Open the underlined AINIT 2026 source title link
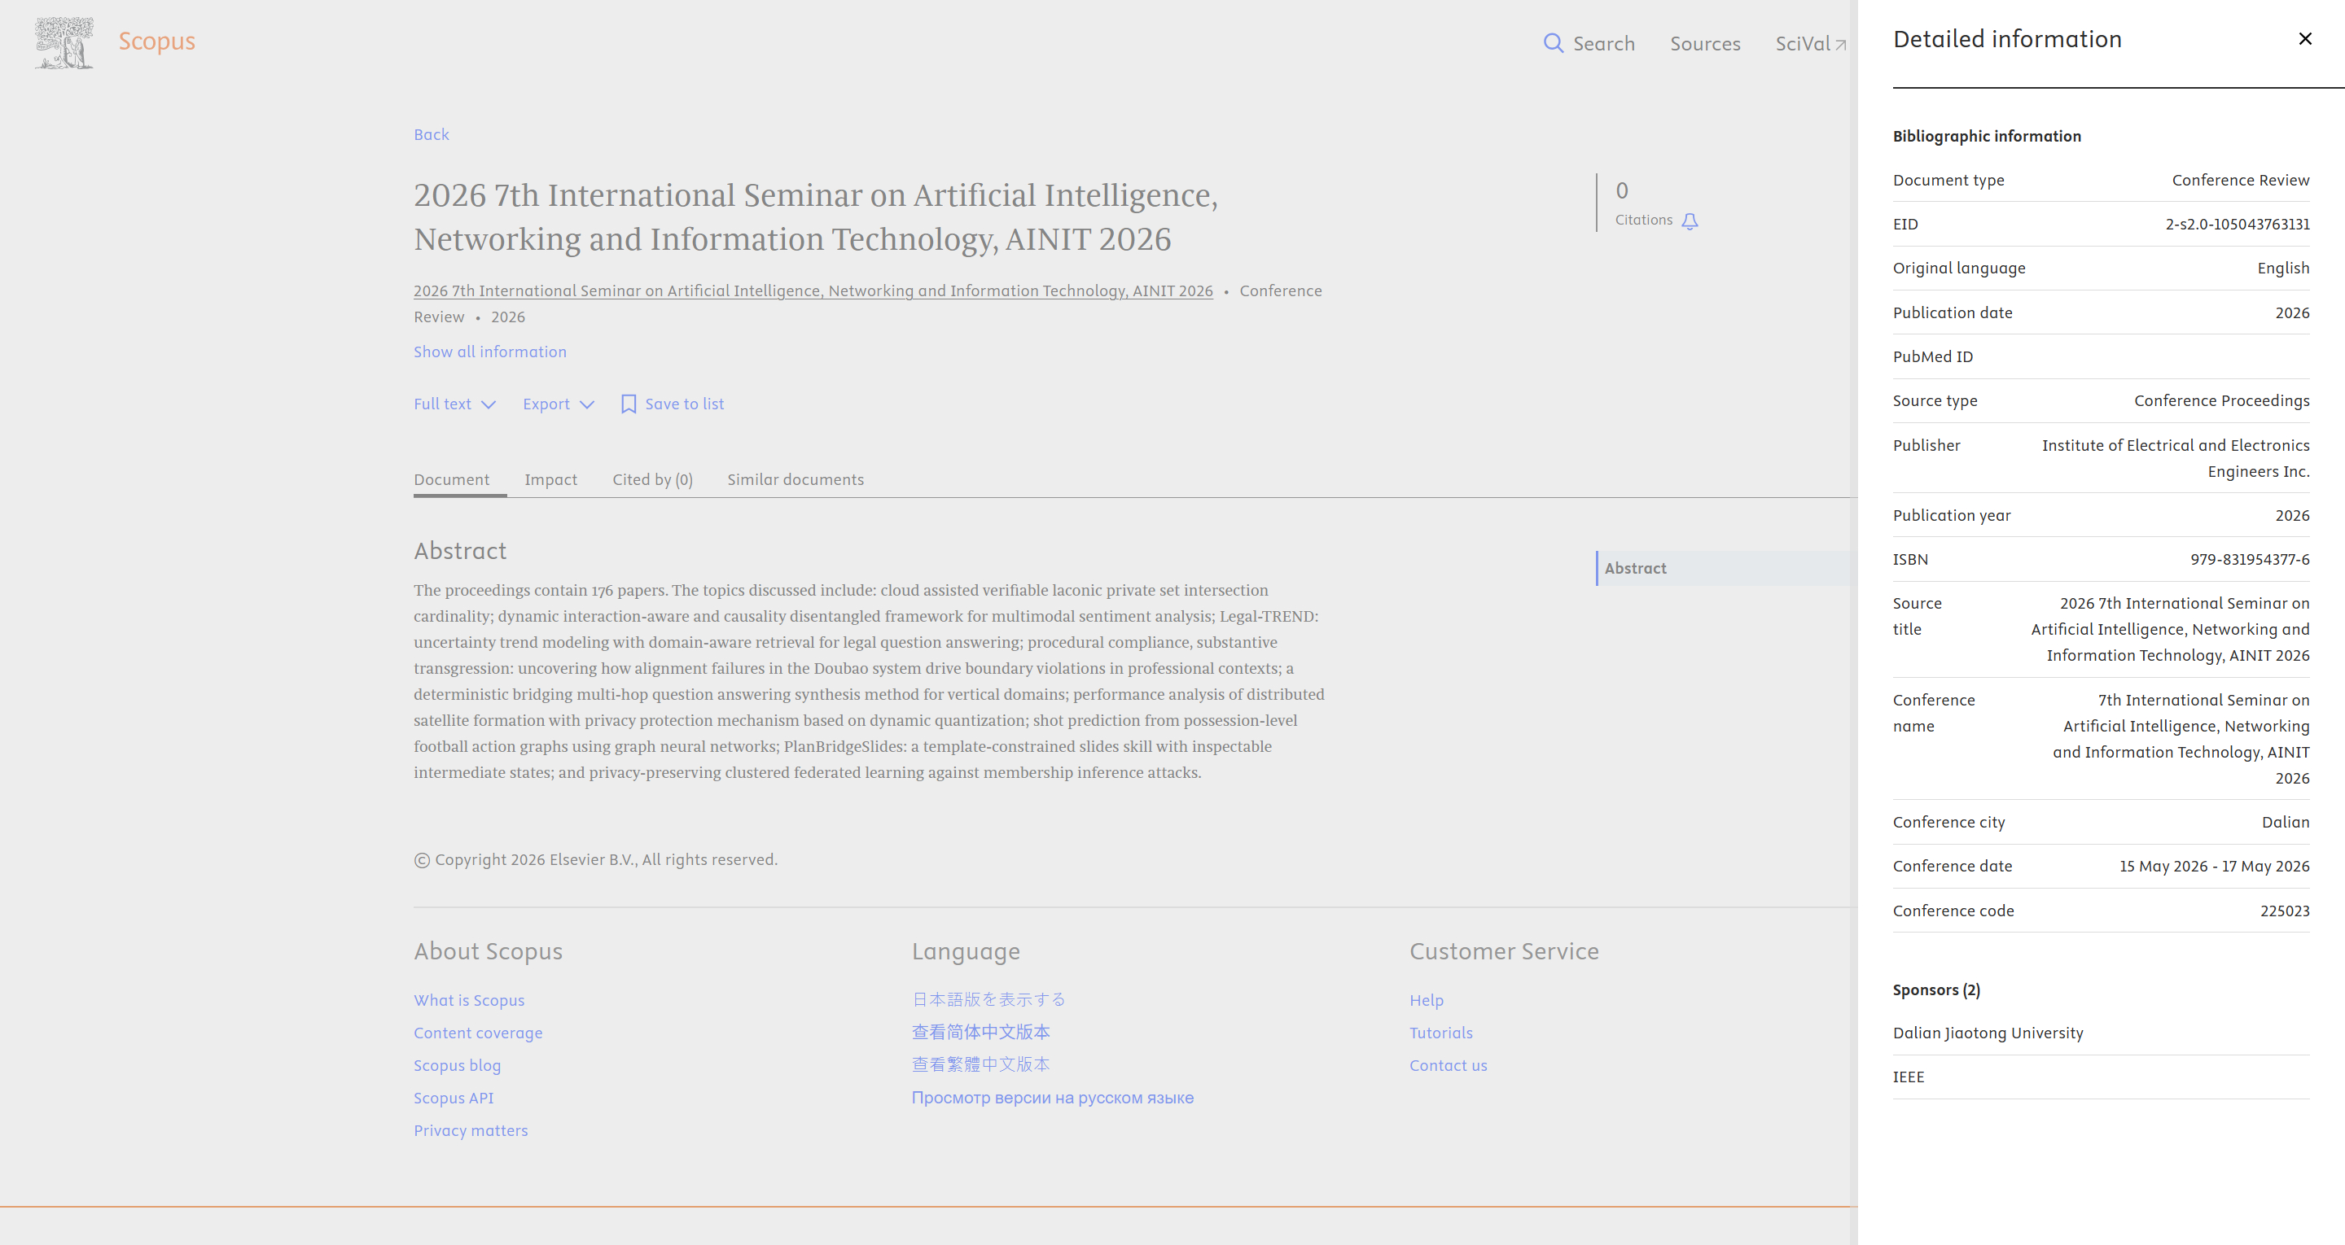This screenshot has width=2345, height=1245. coord(813,290)
